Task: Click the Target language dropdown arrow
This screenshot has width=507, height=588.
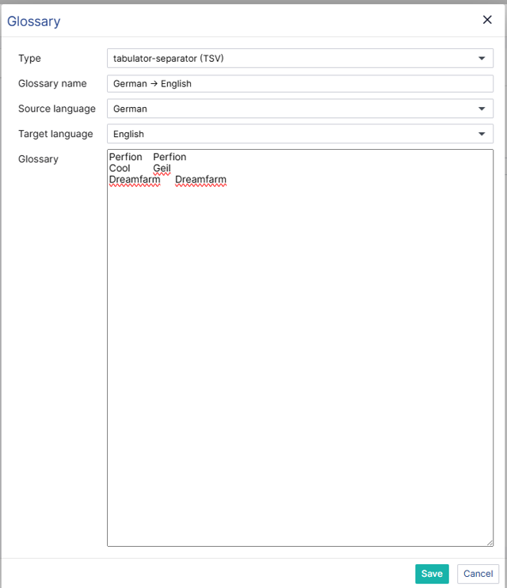Action: click(x=482, y=134)
